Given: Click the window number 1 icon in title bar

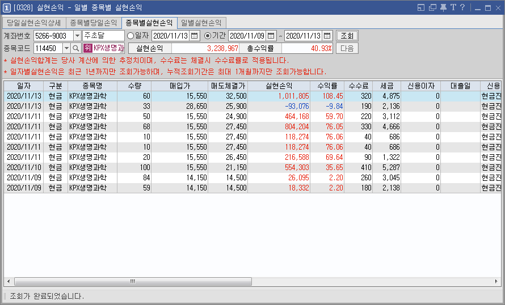Looking at the screenshot, I should coord(6,7).
